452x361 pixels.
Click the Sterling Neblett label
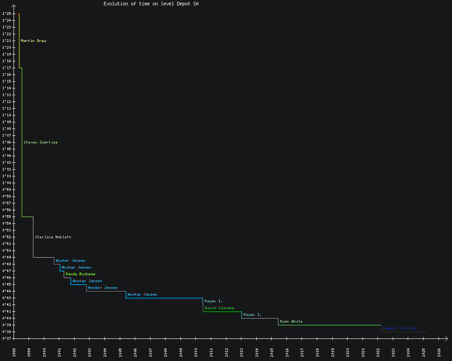coord(53,237)
